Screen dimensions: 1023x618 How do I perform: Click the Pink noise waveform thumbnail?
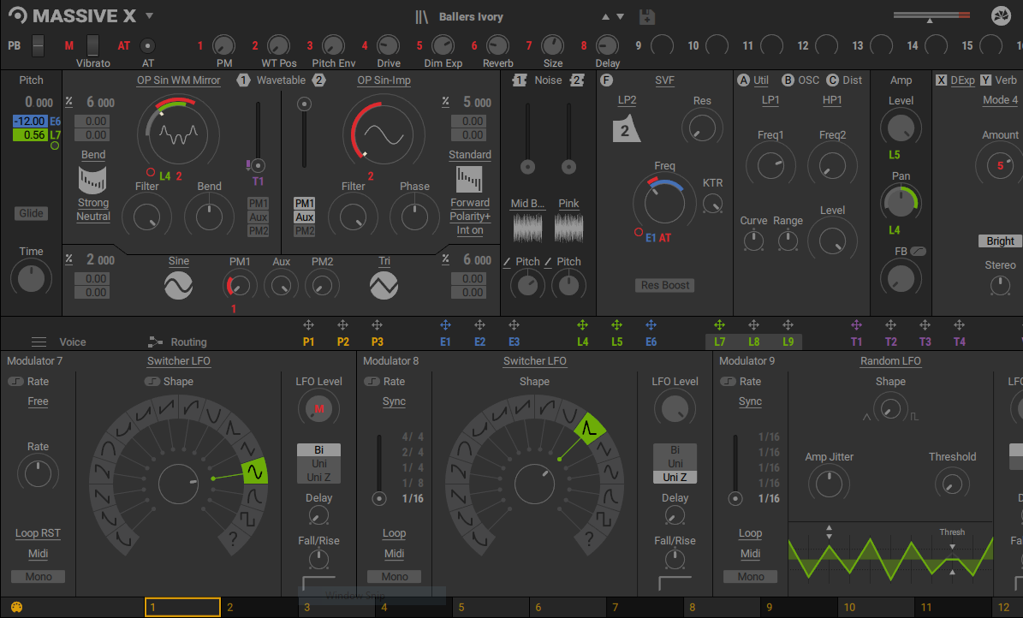pos(569,229)
